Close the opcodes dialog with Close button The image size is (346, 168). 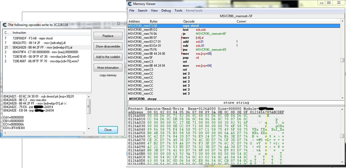108,130
